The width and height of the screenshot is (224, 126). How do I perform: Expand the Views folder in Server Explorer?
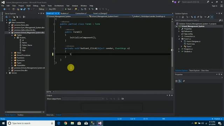pos(12,53)
